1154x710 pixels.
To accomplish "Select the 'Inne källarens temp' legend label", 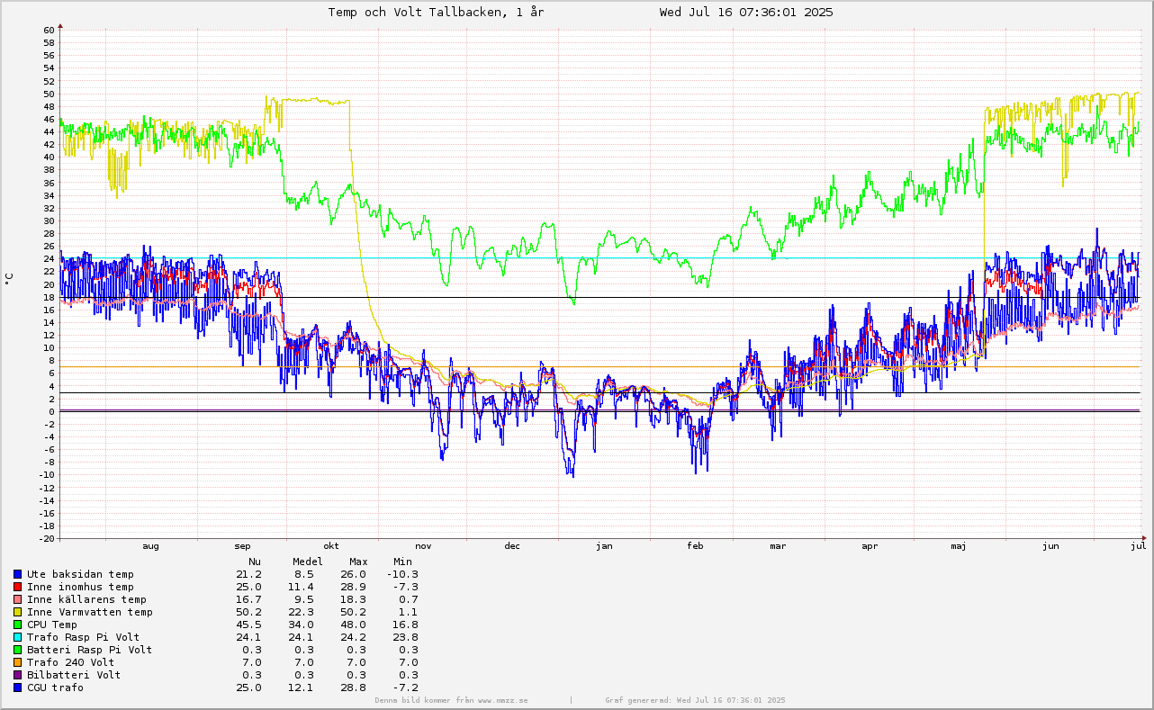I will 86,599.
